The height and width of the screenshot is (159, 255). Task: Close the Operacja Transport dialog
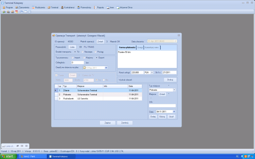tap(179, 35)
